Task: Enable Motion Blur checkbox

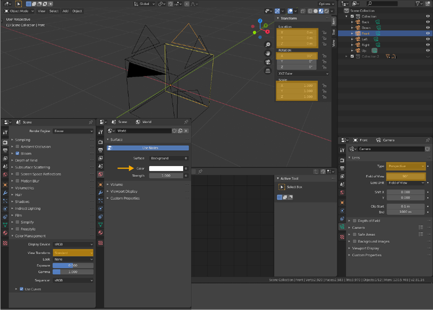Action: click(17, 181)
